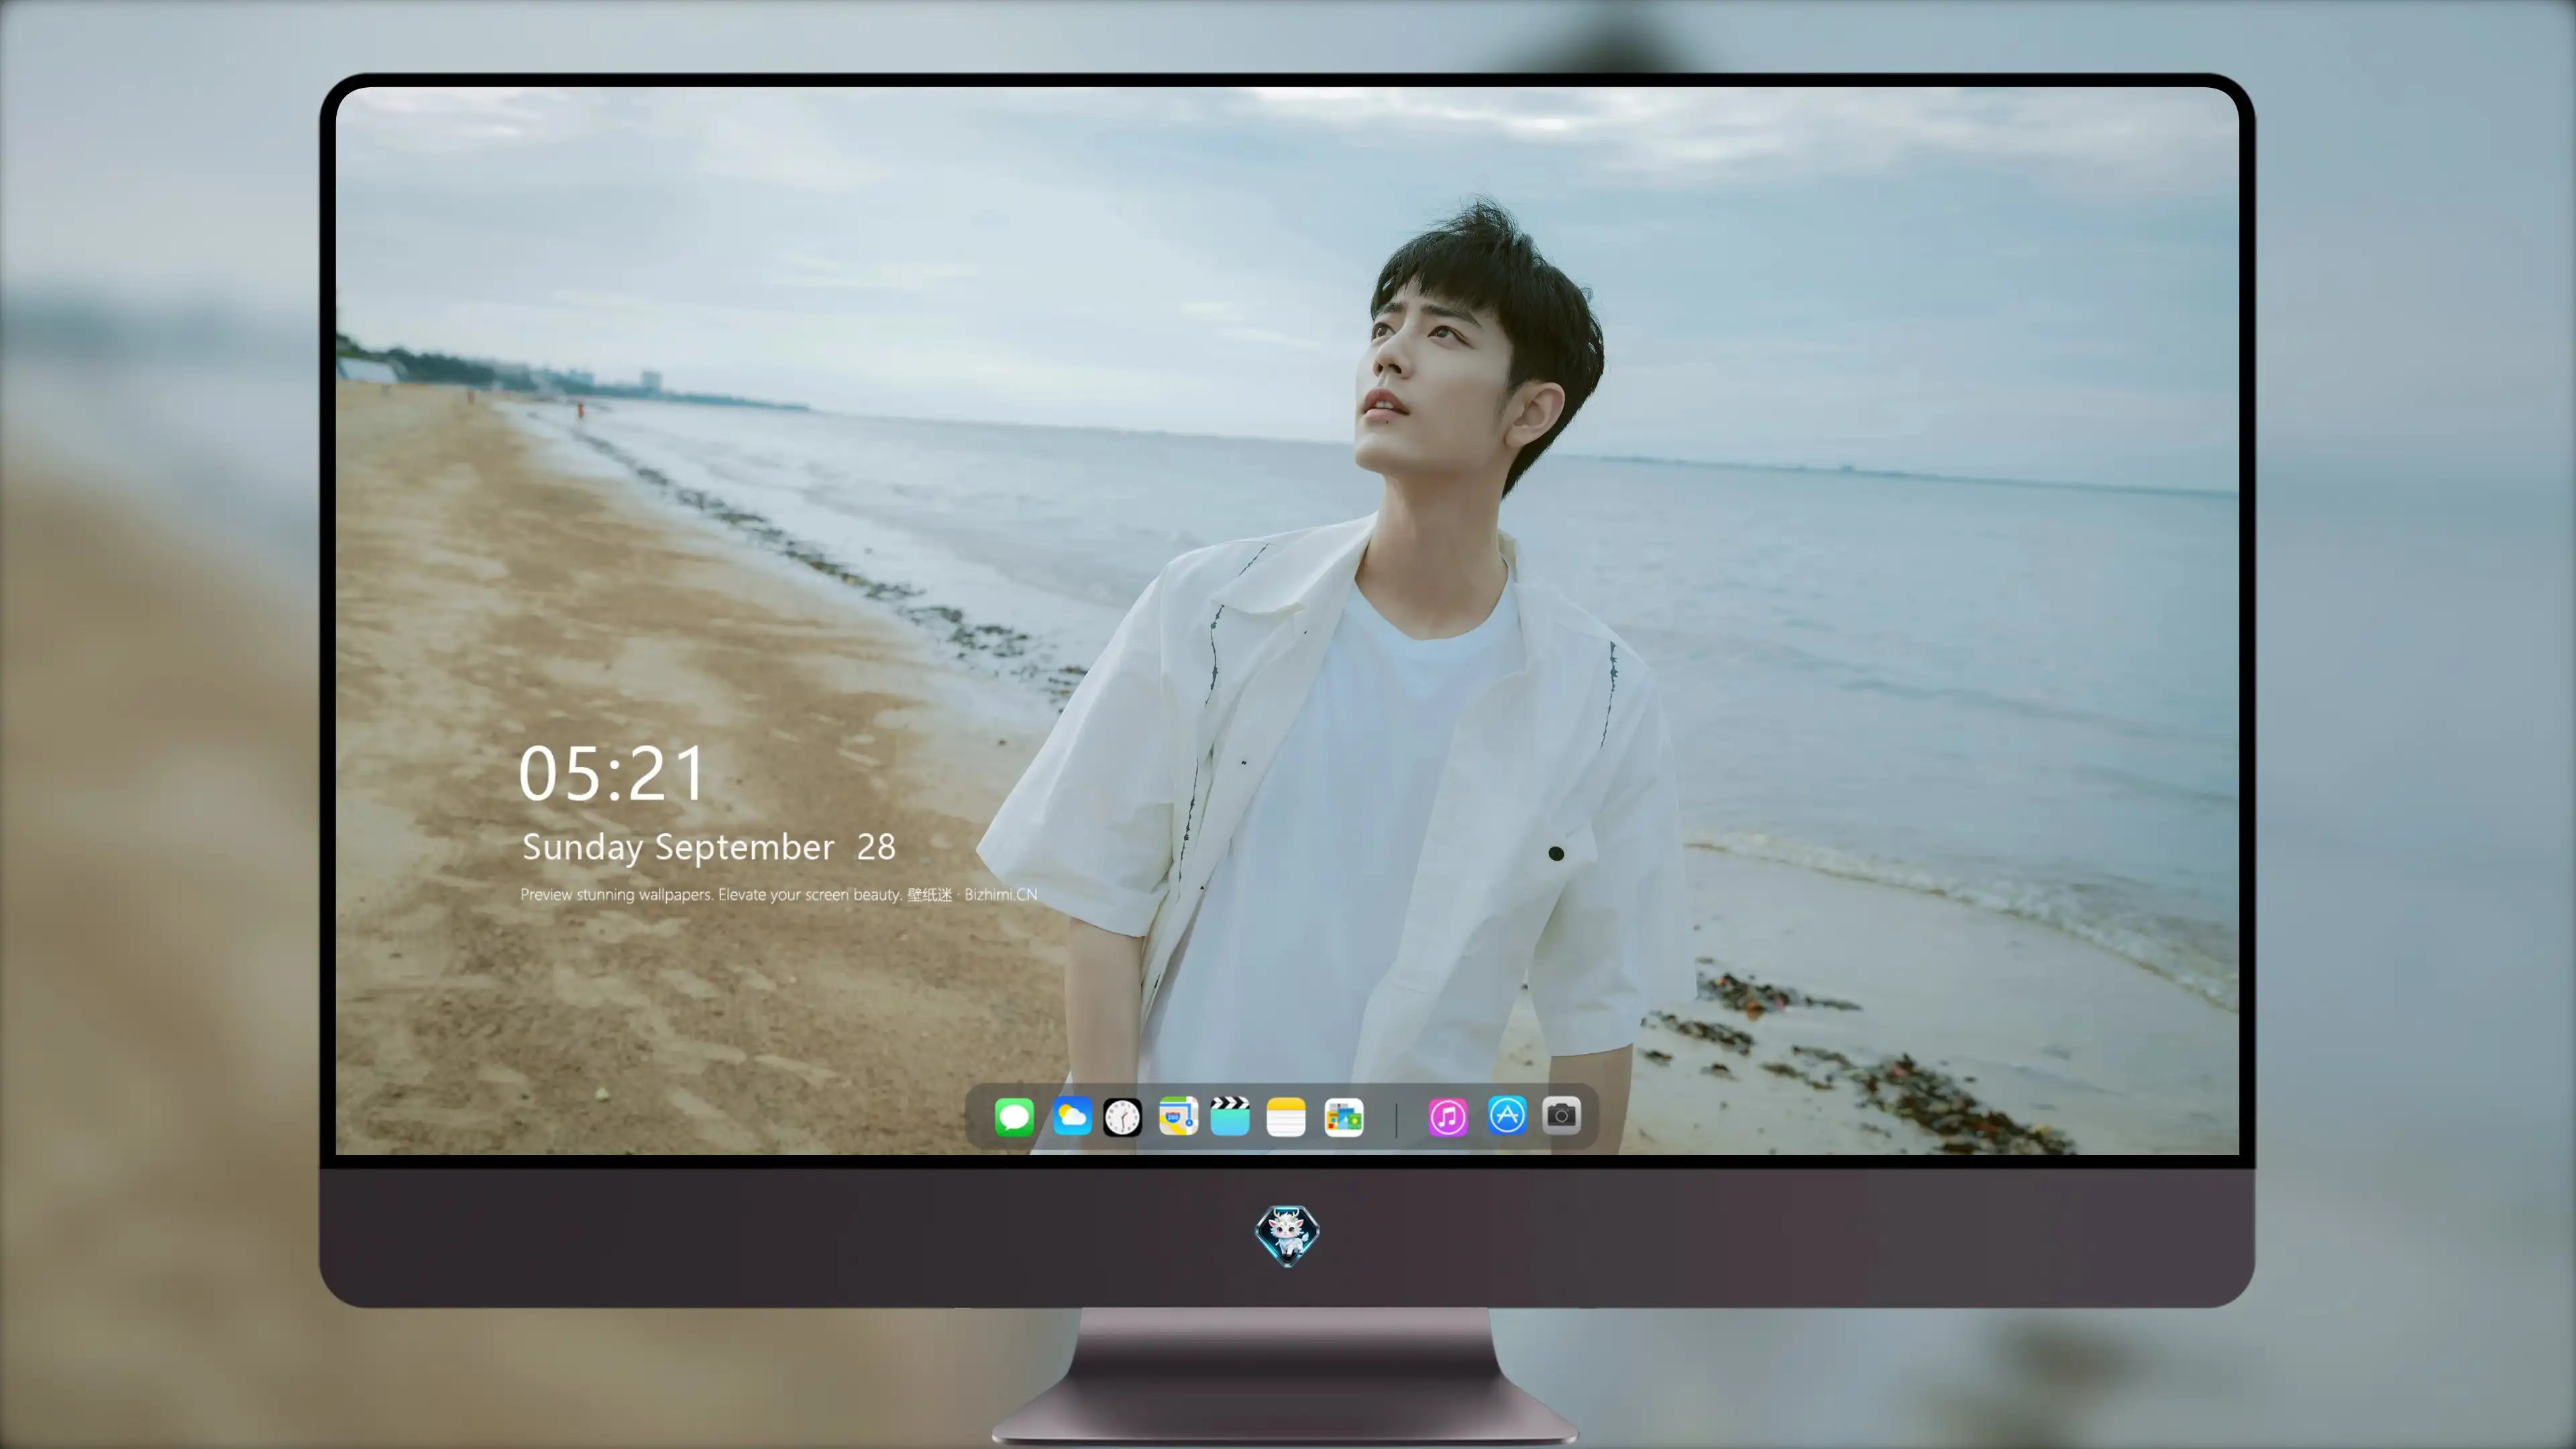Open the Camera app in the dock
Viewport: 2576px width, 1449px height.
[x=1561, y=1115]
